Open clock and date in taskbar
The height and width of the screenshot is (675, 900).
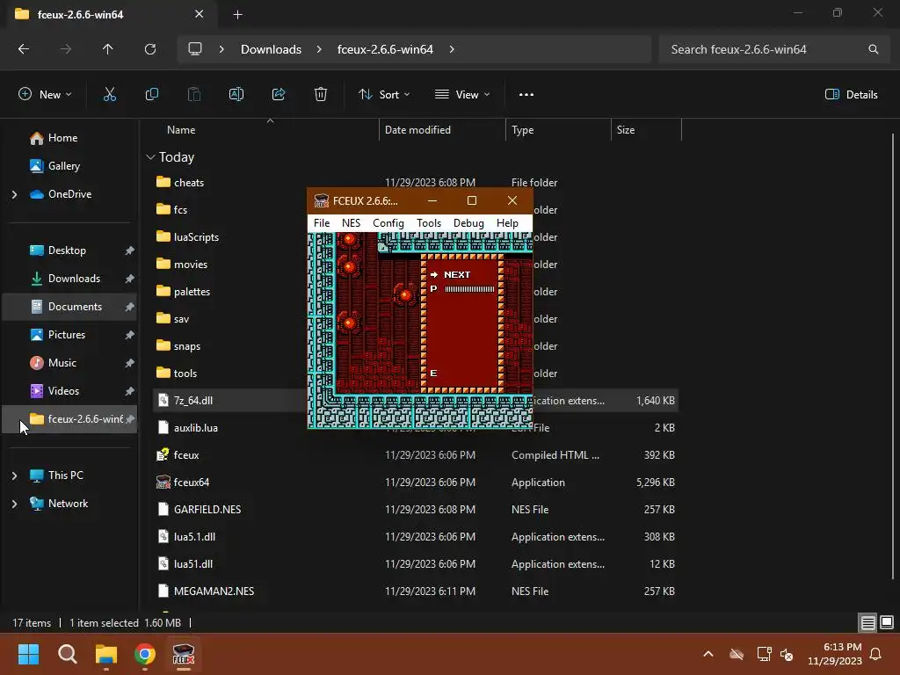pyautogui.click(x=835, y=654)
